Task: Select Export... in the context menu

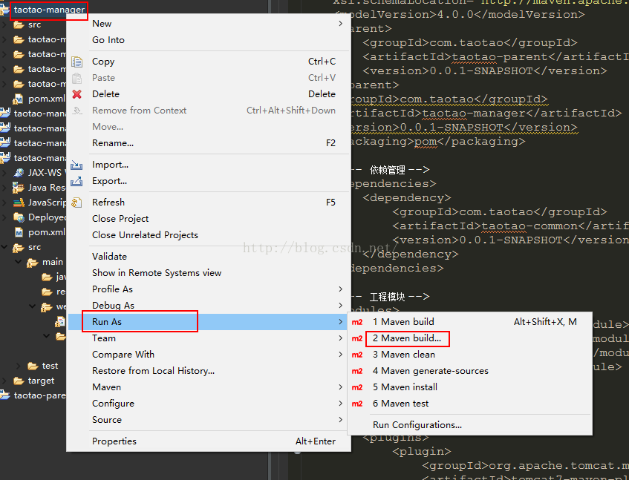Action: click(x=209, y=181)
